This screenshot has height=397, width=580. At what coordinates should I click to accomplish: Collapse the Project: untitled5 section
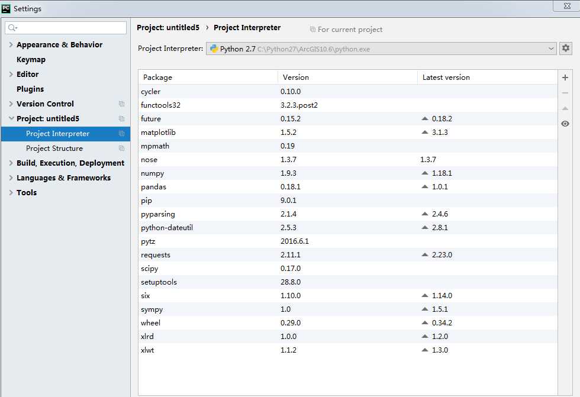click(11, 119)
